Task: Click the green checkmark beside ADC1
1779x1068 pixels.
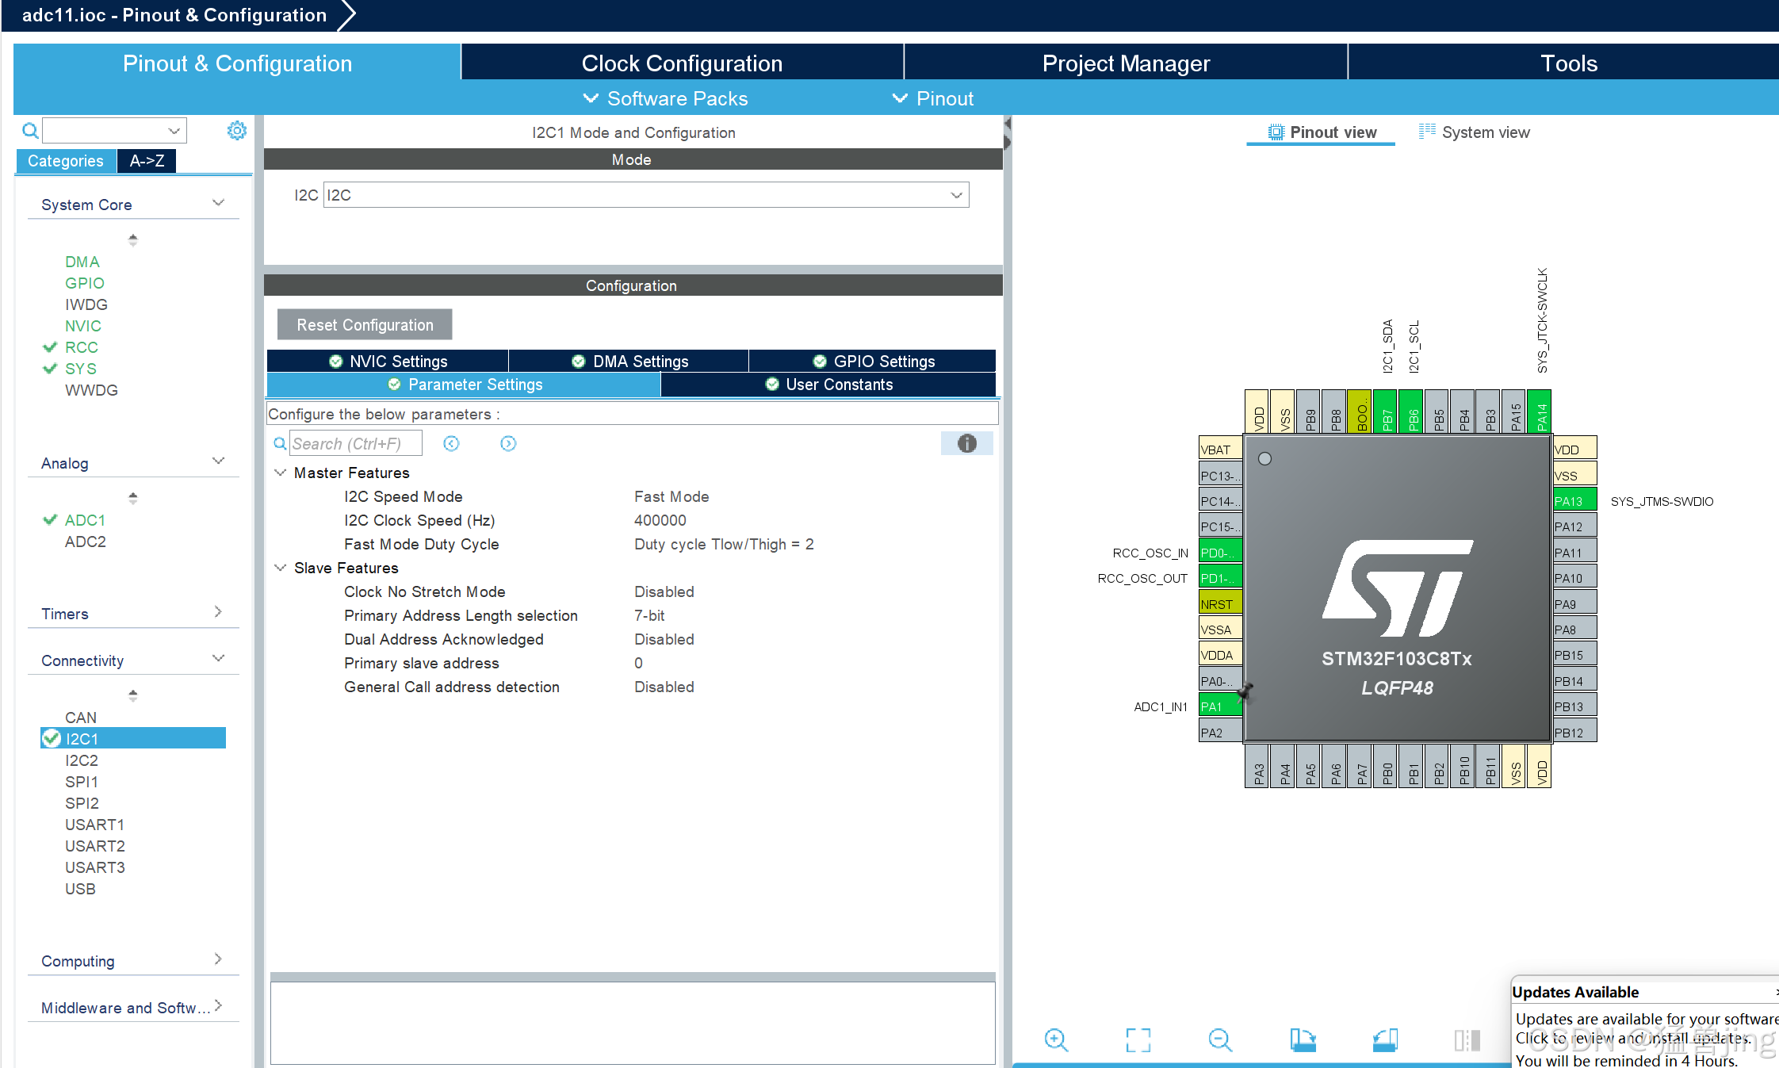Action: click(x=49, y=520)
